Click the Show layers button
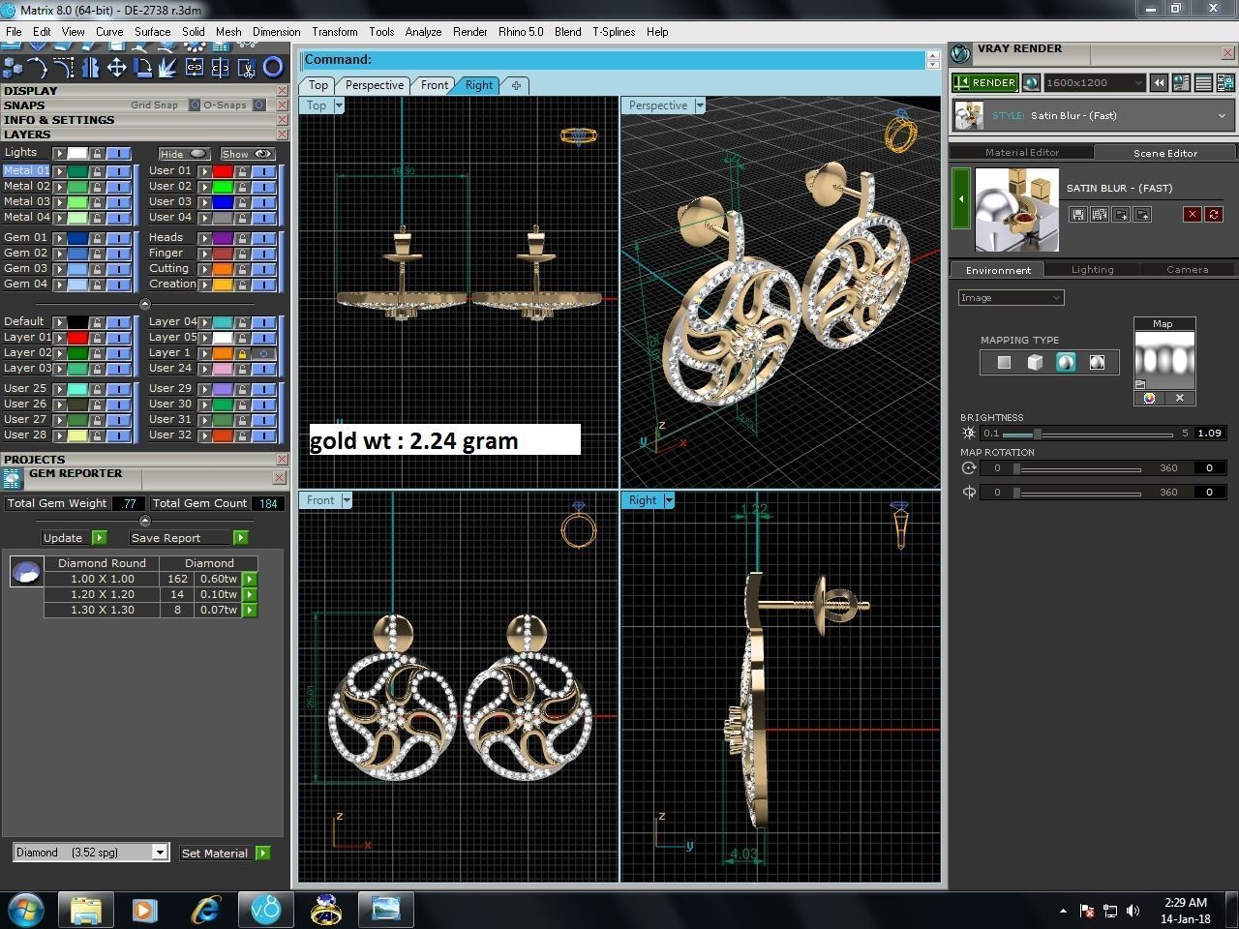The image size is (1239, 929). click(247, 154)
